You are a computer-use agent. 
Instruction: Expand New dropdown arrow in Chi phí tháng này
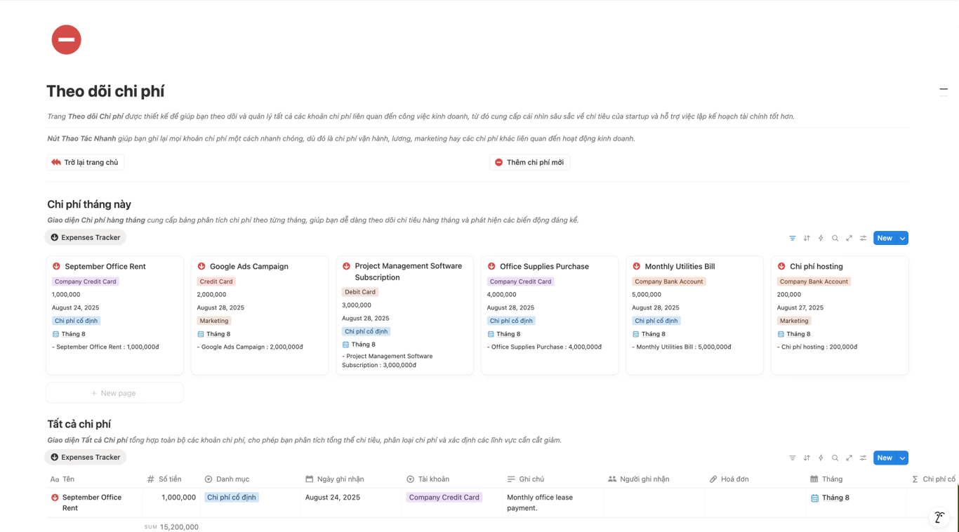pos(902,238)
